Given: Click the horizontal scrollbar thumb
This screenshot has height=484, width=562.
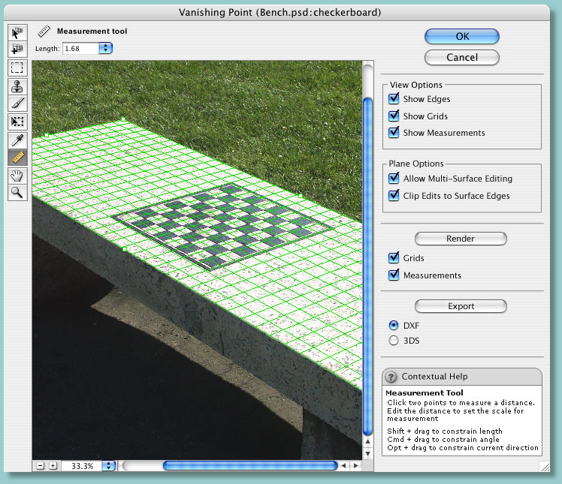Looking at the screenshot, I should point(249,466).
